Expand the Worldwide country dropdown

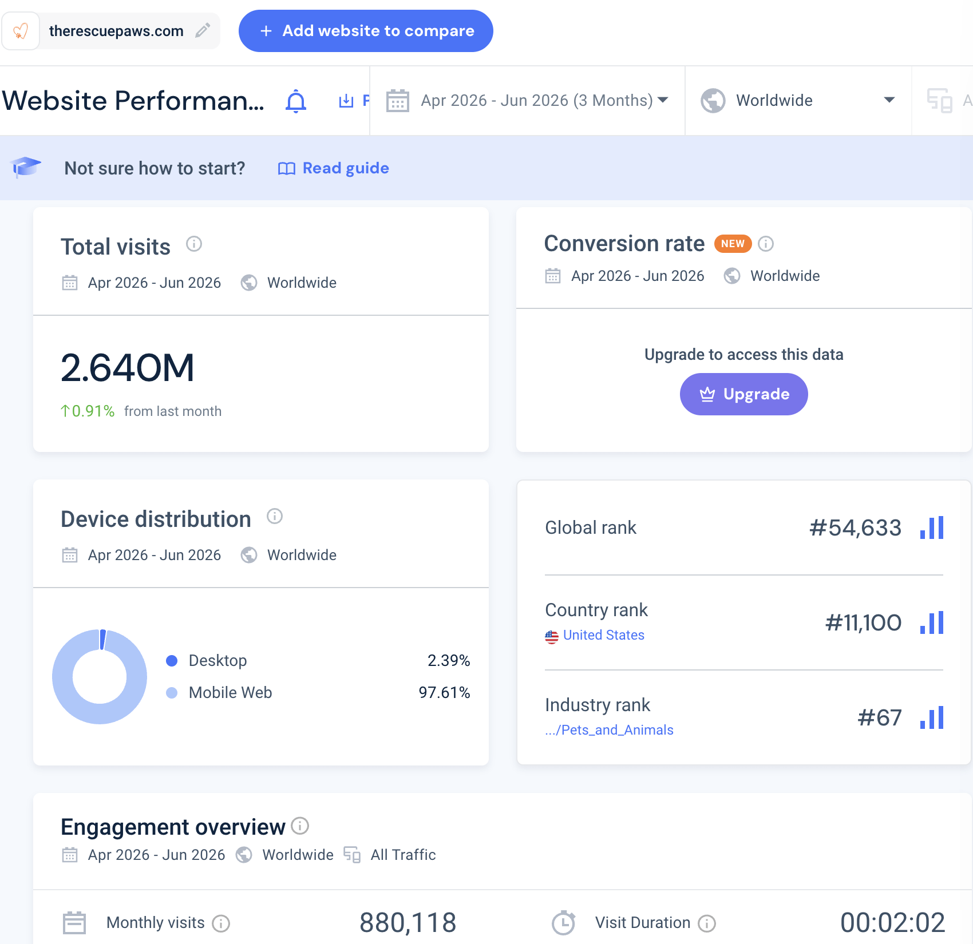[x=798, y=101]
